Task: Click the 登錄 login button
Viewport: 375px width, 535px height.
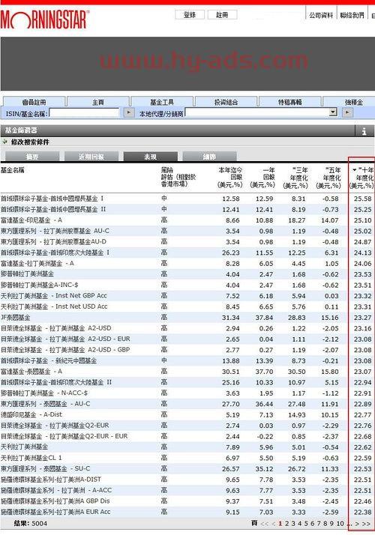Action: tap(190, 15)
